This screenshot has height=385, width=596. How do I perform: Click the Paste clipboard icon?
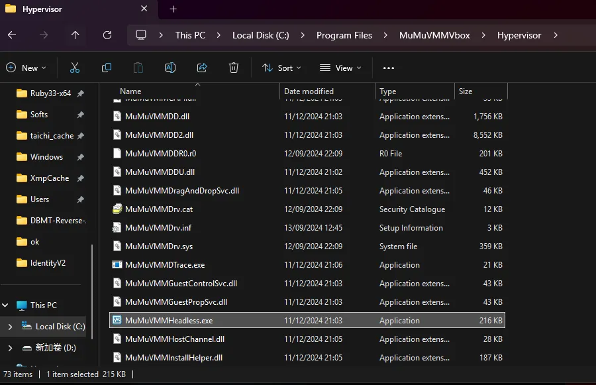138,68
